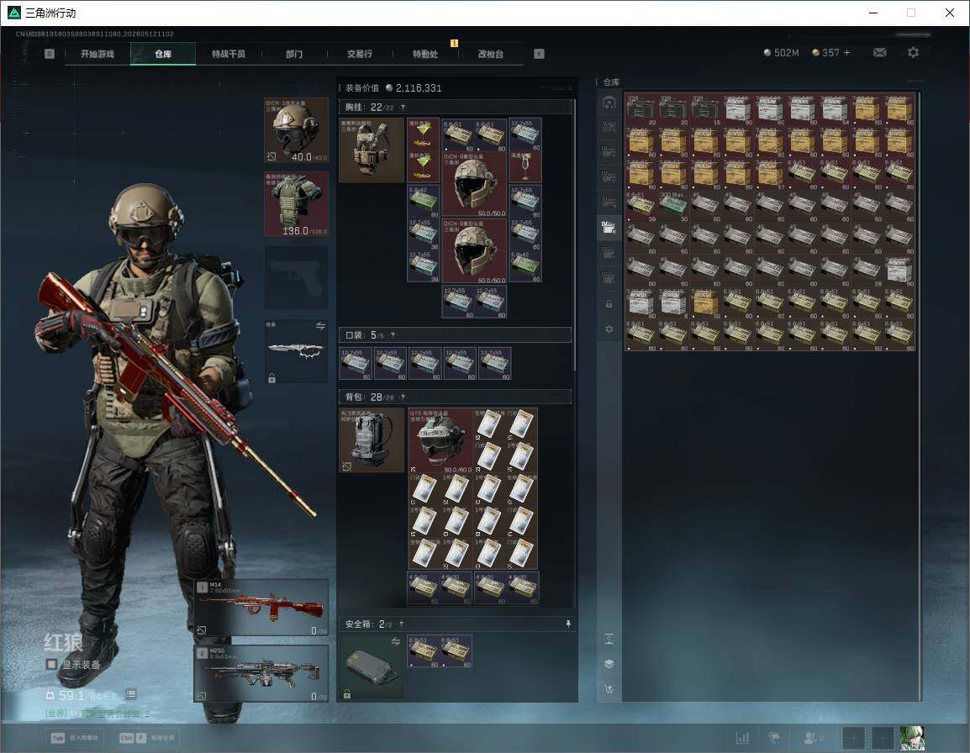This screenshot has width=970, height=753.
Task: Click the Ctrl F shortcut button
Action: [x=147, y=738]
